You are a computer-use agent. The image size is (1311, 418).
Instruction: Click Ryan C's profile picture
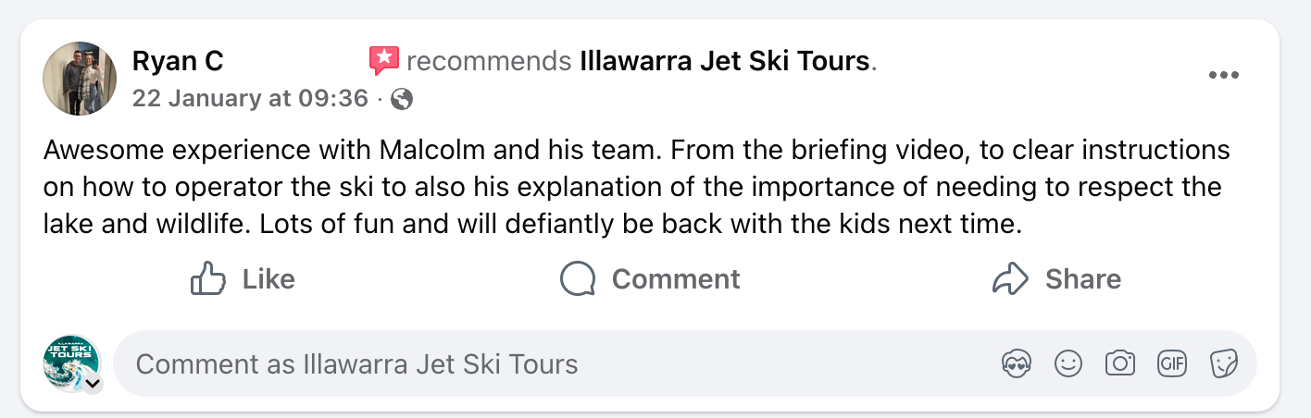[x=80, y=78]
